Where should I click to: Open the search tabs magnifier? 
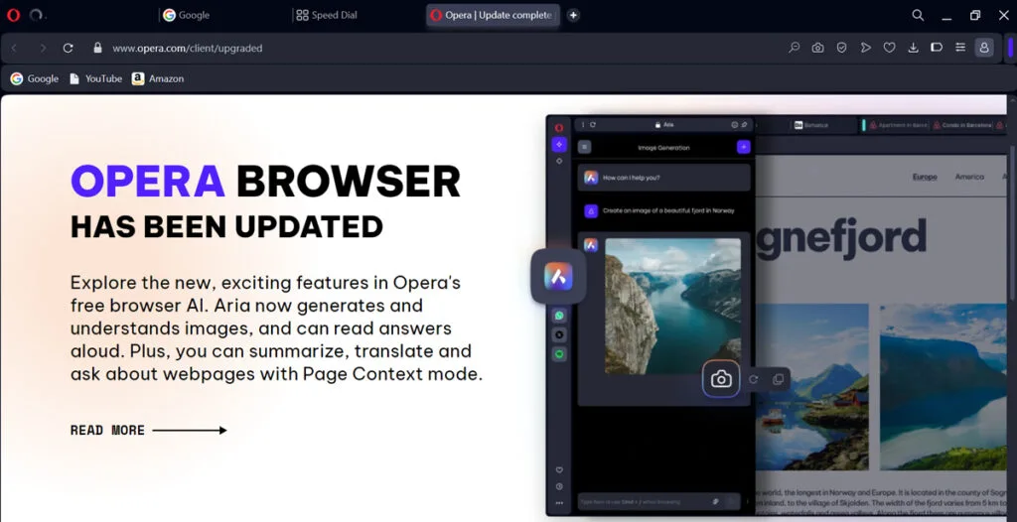[918, 15]
